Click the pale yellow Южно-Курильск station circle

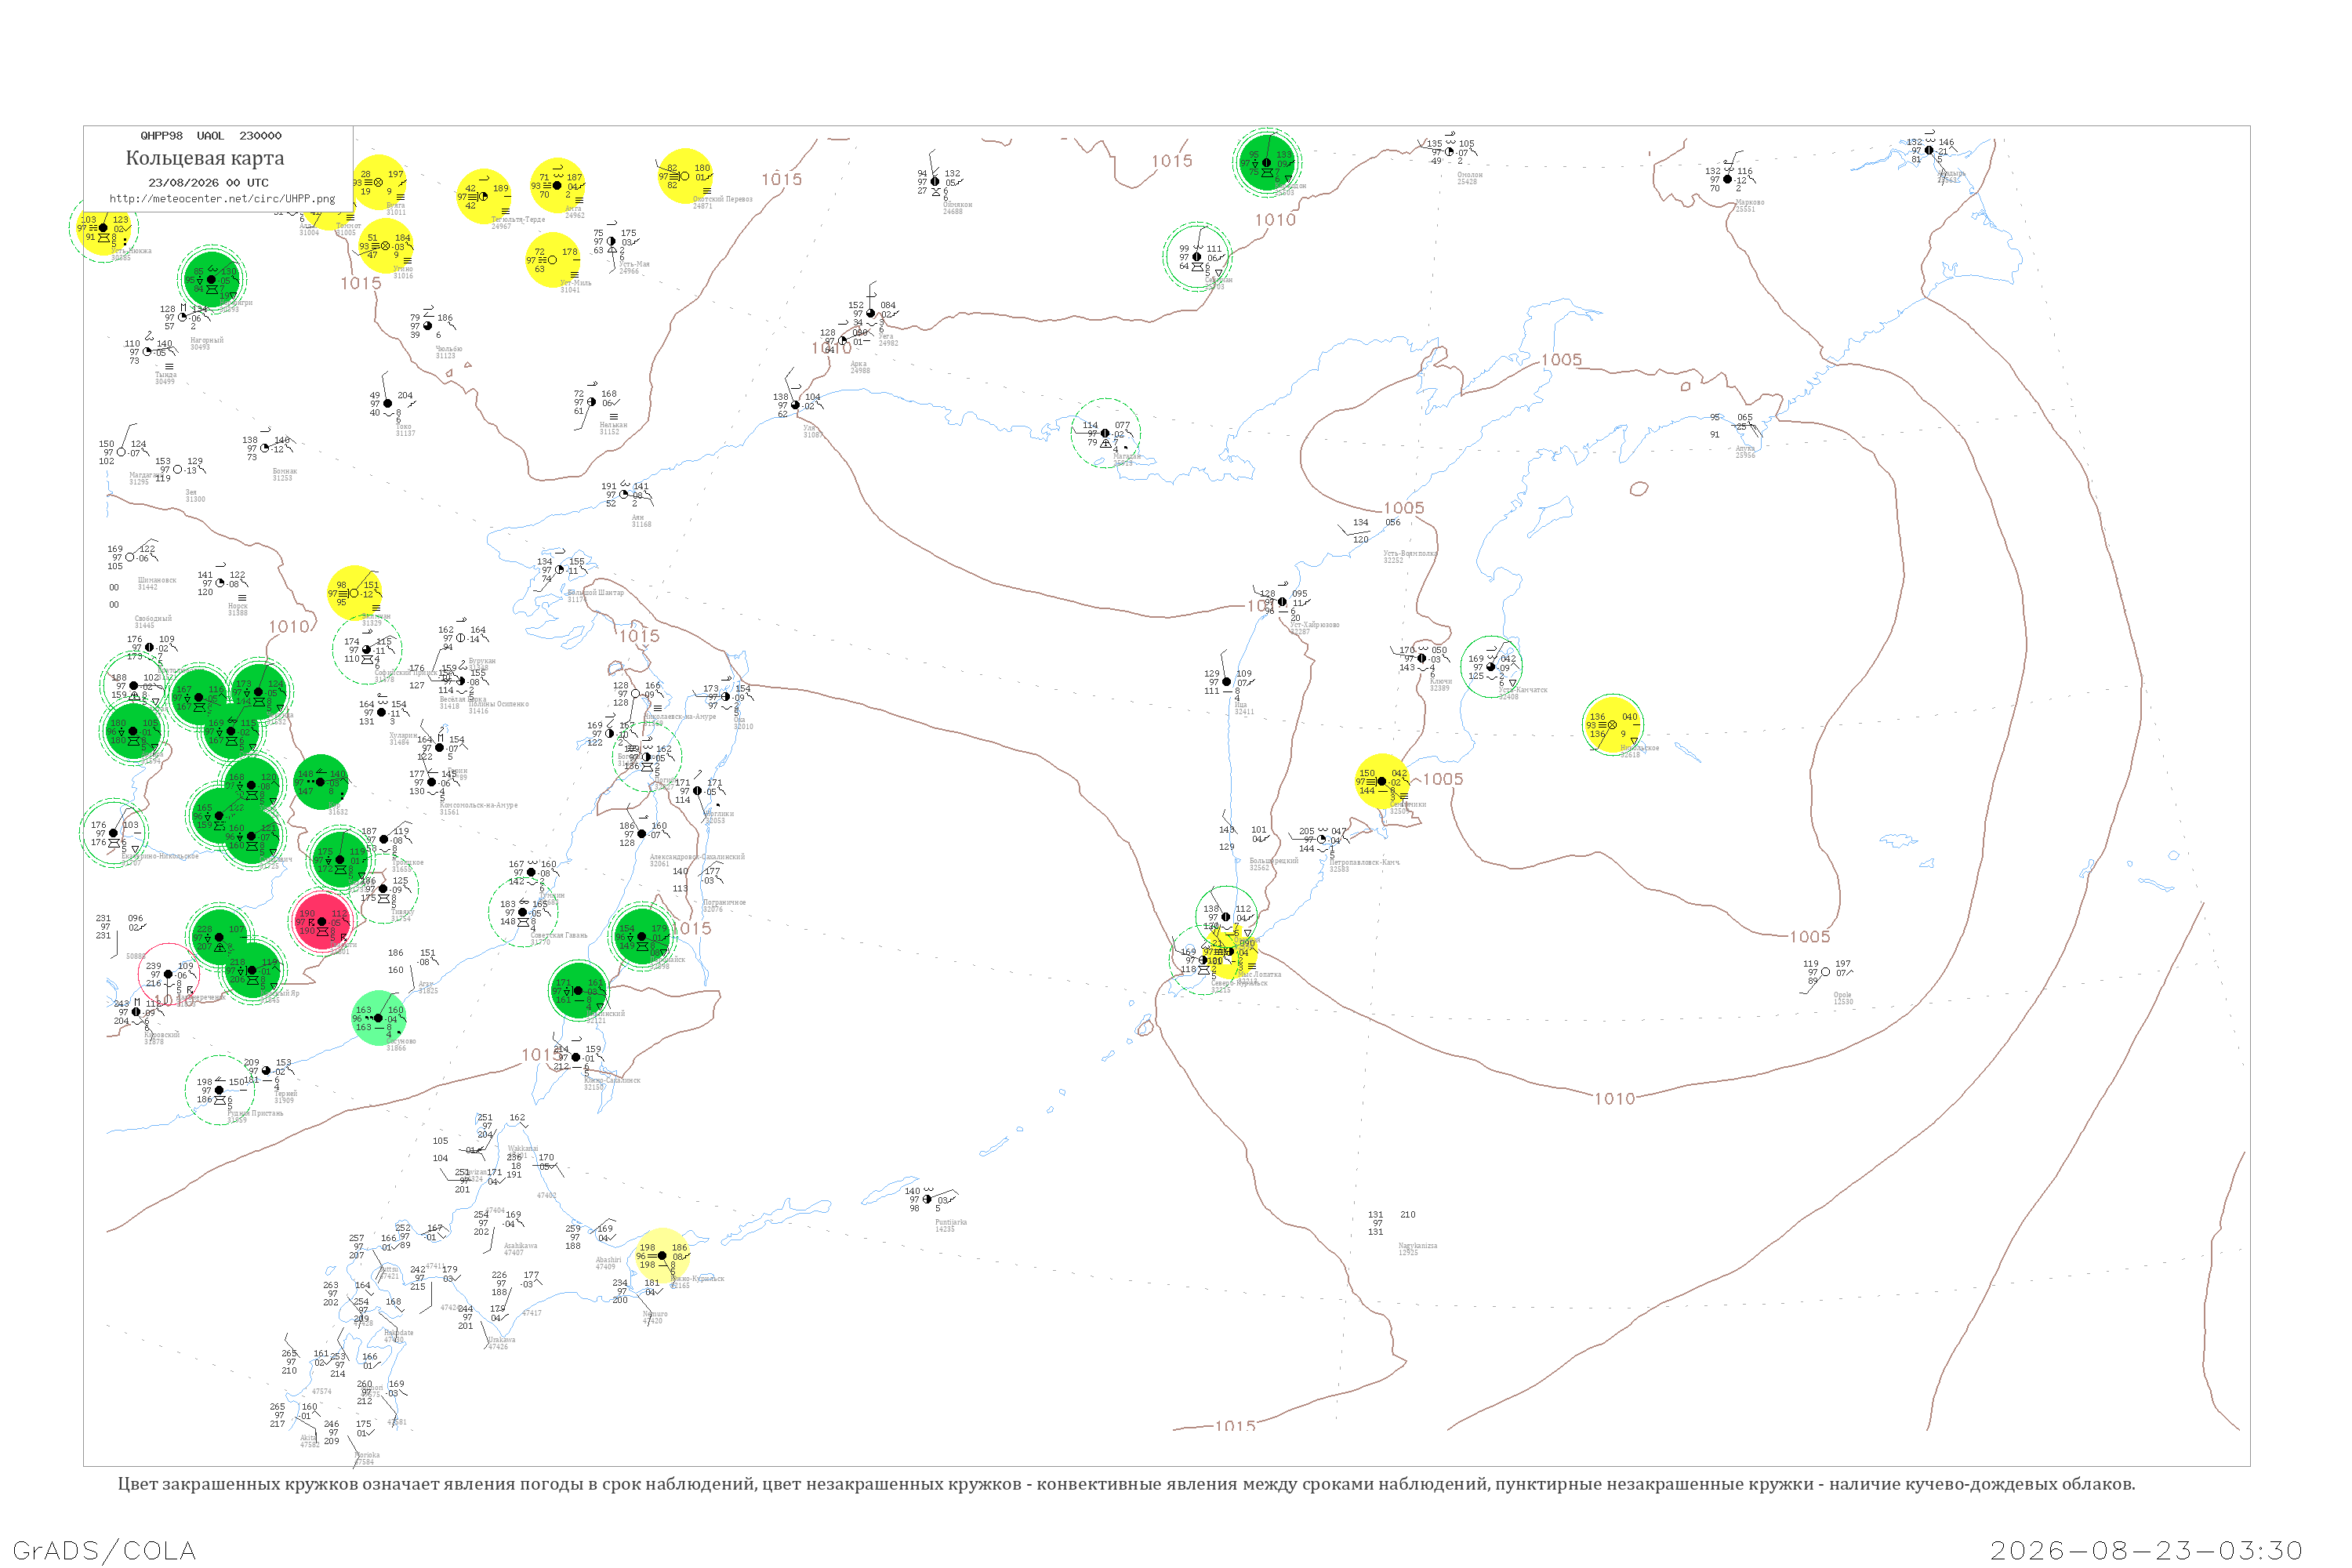click(662, 1256)
